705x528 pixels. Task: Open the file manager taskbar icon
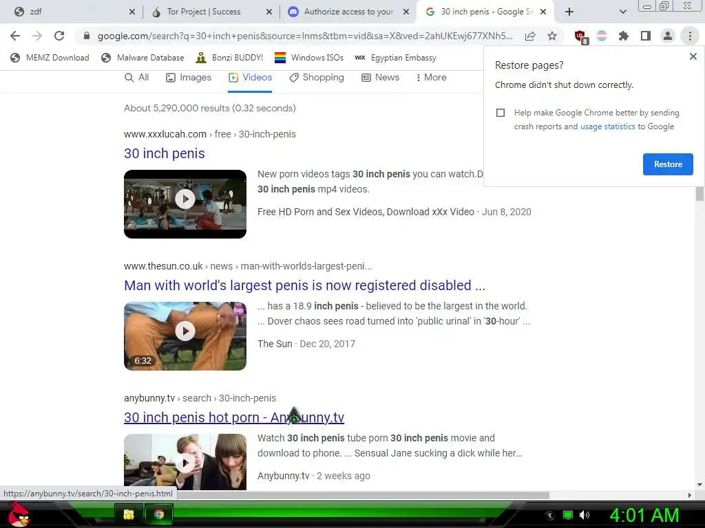129,514
